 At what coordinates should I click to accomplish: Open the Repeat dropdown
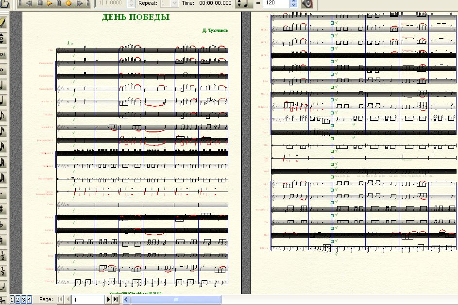click(174, 3)
